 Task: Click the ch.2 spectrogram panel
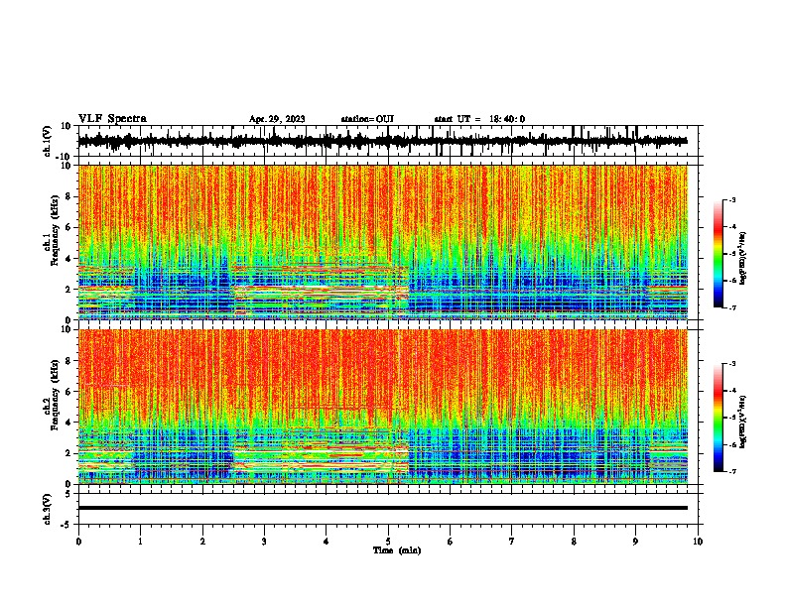[x=383, y=407]
